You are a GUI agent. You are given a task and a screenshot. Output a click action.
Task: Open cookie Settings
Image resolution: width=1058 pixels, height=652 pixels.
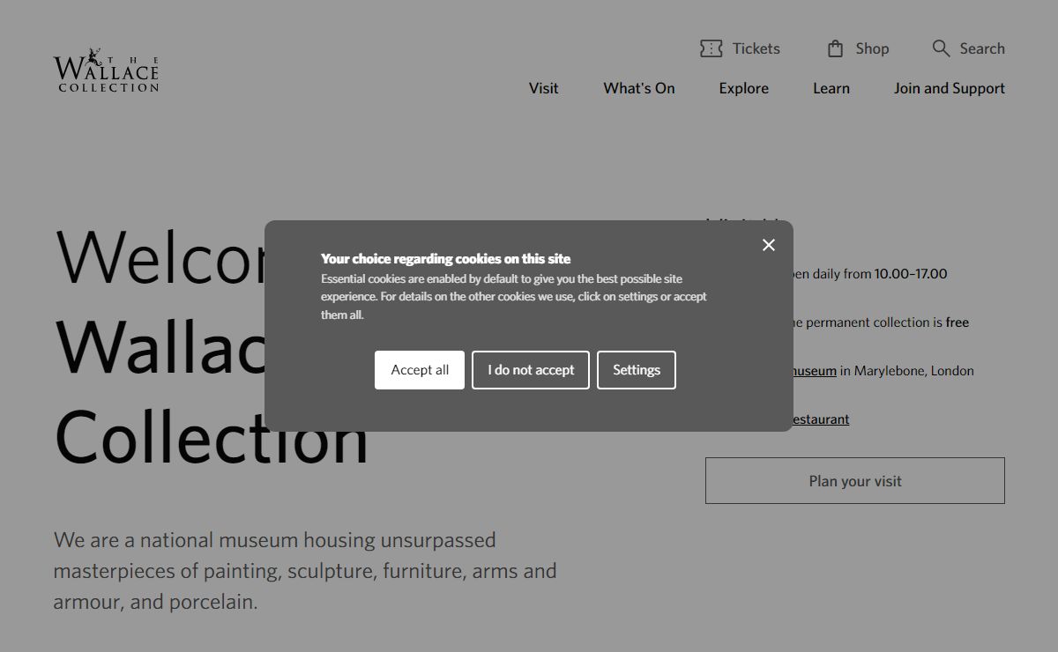coord(637,370)
